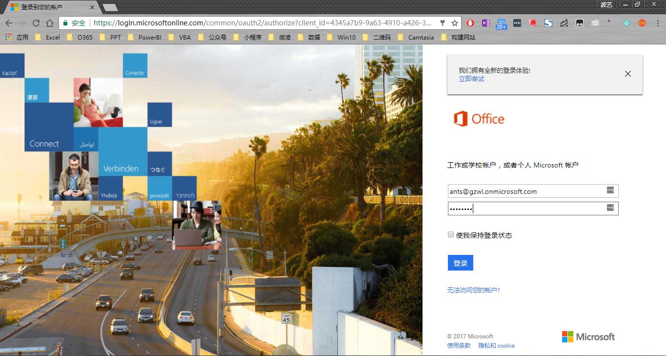Image resolution: width=666 pixels, height=356 pixels.
Task: Click the red circle extension icon
Action: click(x=533, y=23)
